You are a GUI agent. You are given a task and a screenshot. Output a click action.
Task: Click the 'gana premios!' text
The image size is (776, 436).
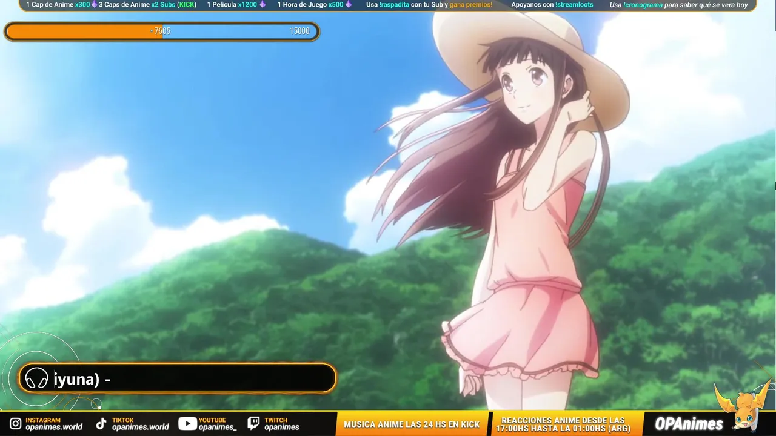click(x=471, y=5)
